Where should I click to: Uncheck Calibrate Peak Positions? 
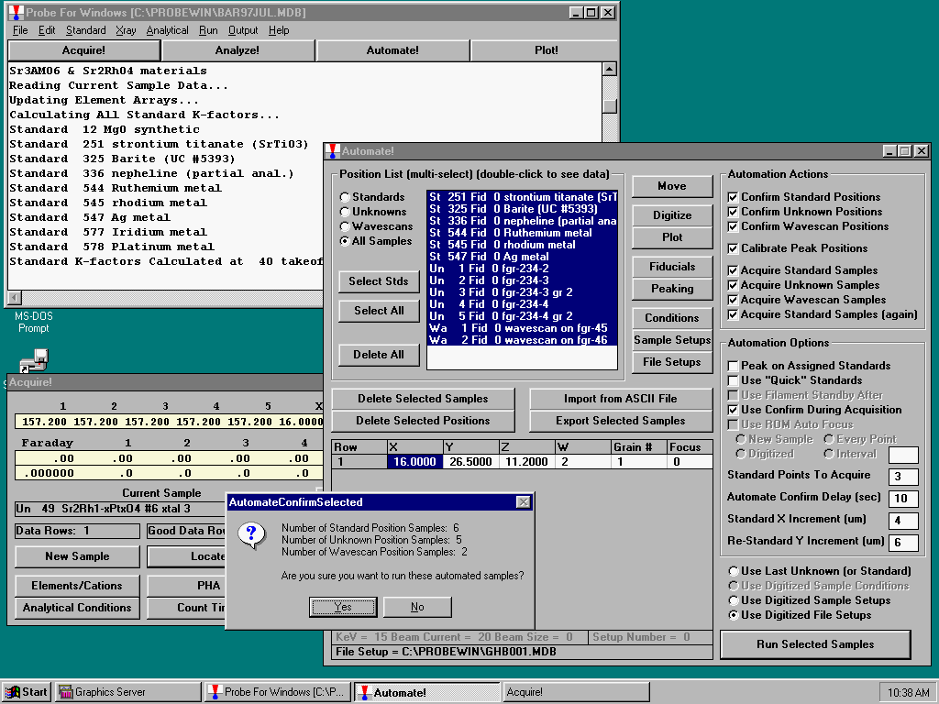pos(733,248)
